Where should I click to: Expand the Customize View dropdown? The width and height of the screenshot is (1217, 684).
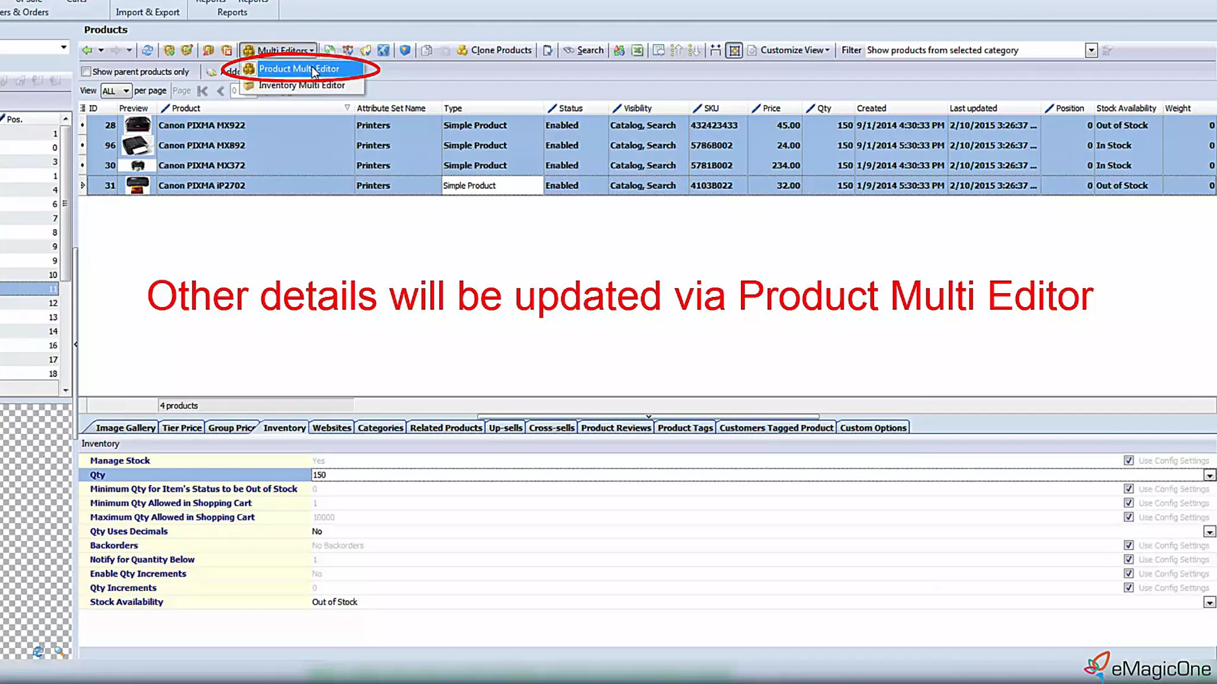tap(794, 50)
